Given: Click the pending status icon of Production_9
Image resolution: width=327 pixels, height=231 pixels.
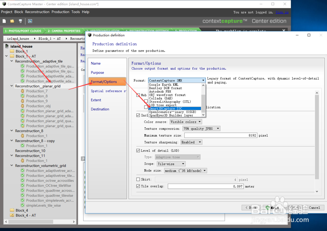Looking at the screenshot, I should point(23,101).
